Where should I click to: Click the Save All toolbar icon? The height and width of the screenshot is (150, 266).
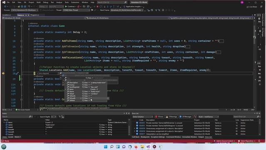25,7
